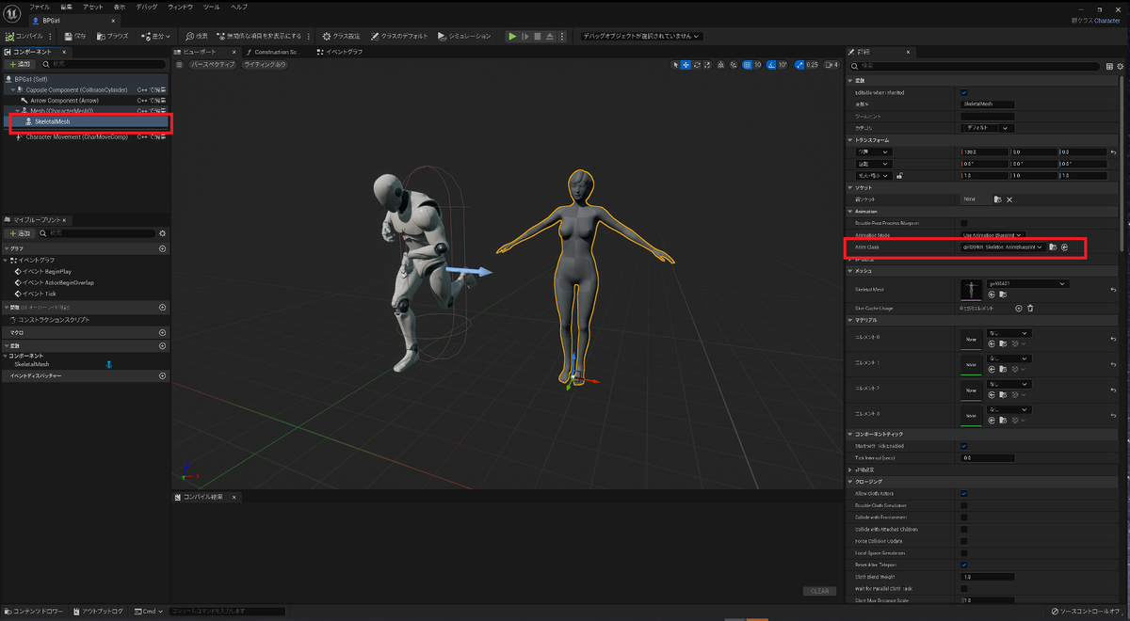Image resolution: width=1130 pixels, height=621 pixels.
Task: Toggle Reset After Teleport checkbox
Action: coord(963,565)
